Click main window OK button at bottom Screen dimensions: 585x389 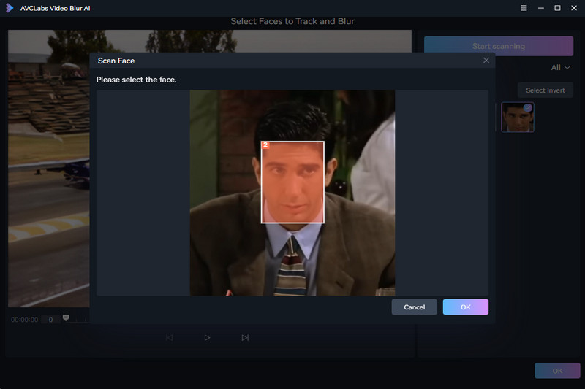[x=557, y=371]
